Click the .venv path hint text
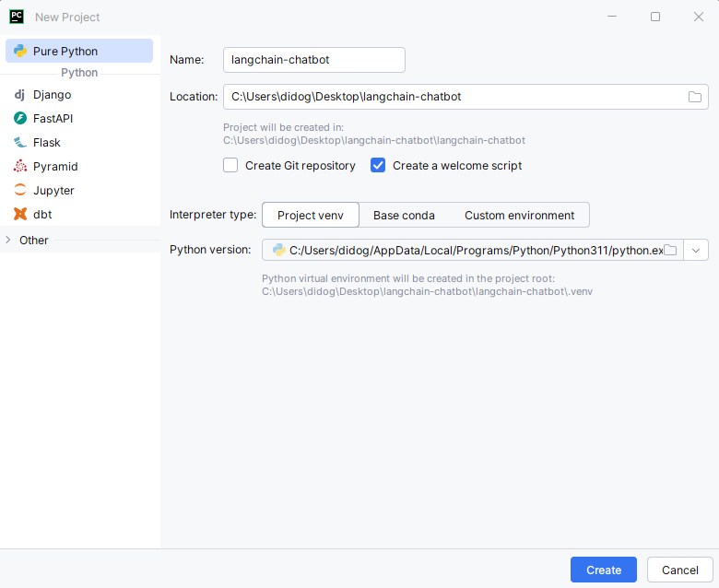The image size is (719, 588). click(x=427, y=291)
